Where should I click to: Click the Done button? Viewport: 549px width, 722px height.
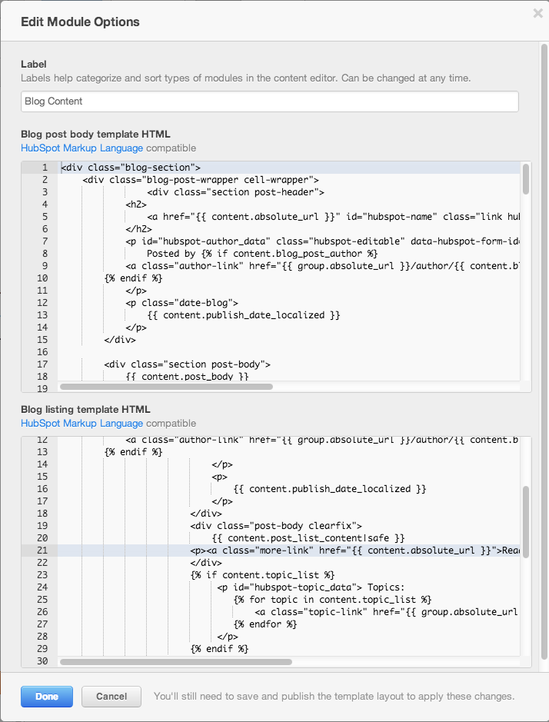pos(46,696)
